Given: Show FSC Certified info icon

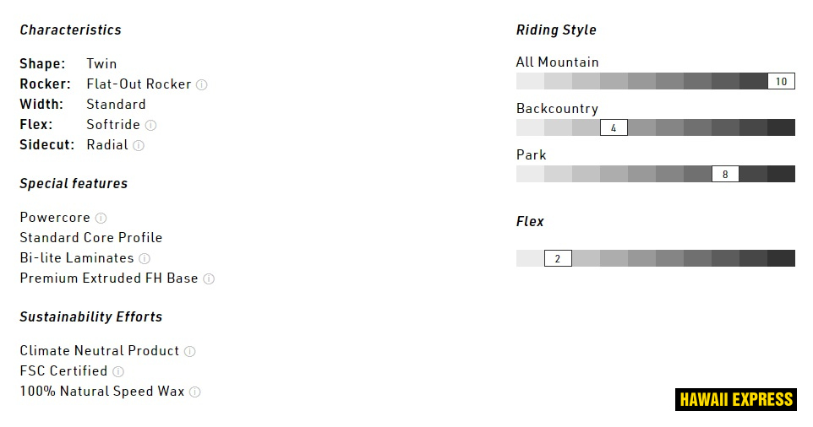Looking at the screenshot, I should point(118,371).
